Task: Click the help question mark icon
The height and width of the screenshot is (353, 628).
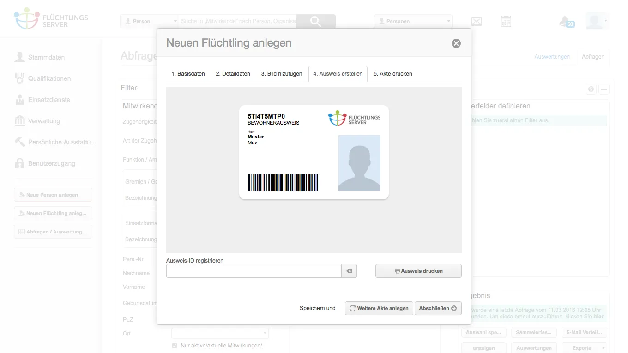Action: pyautogui.click(x=591, y=90)
